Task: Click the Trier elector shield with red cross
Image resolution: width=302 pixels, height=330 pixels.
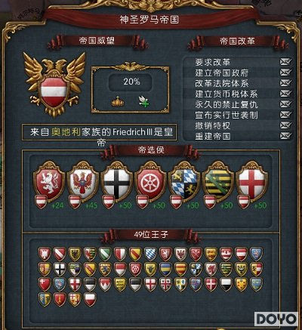Action: (x=252, y=181)
